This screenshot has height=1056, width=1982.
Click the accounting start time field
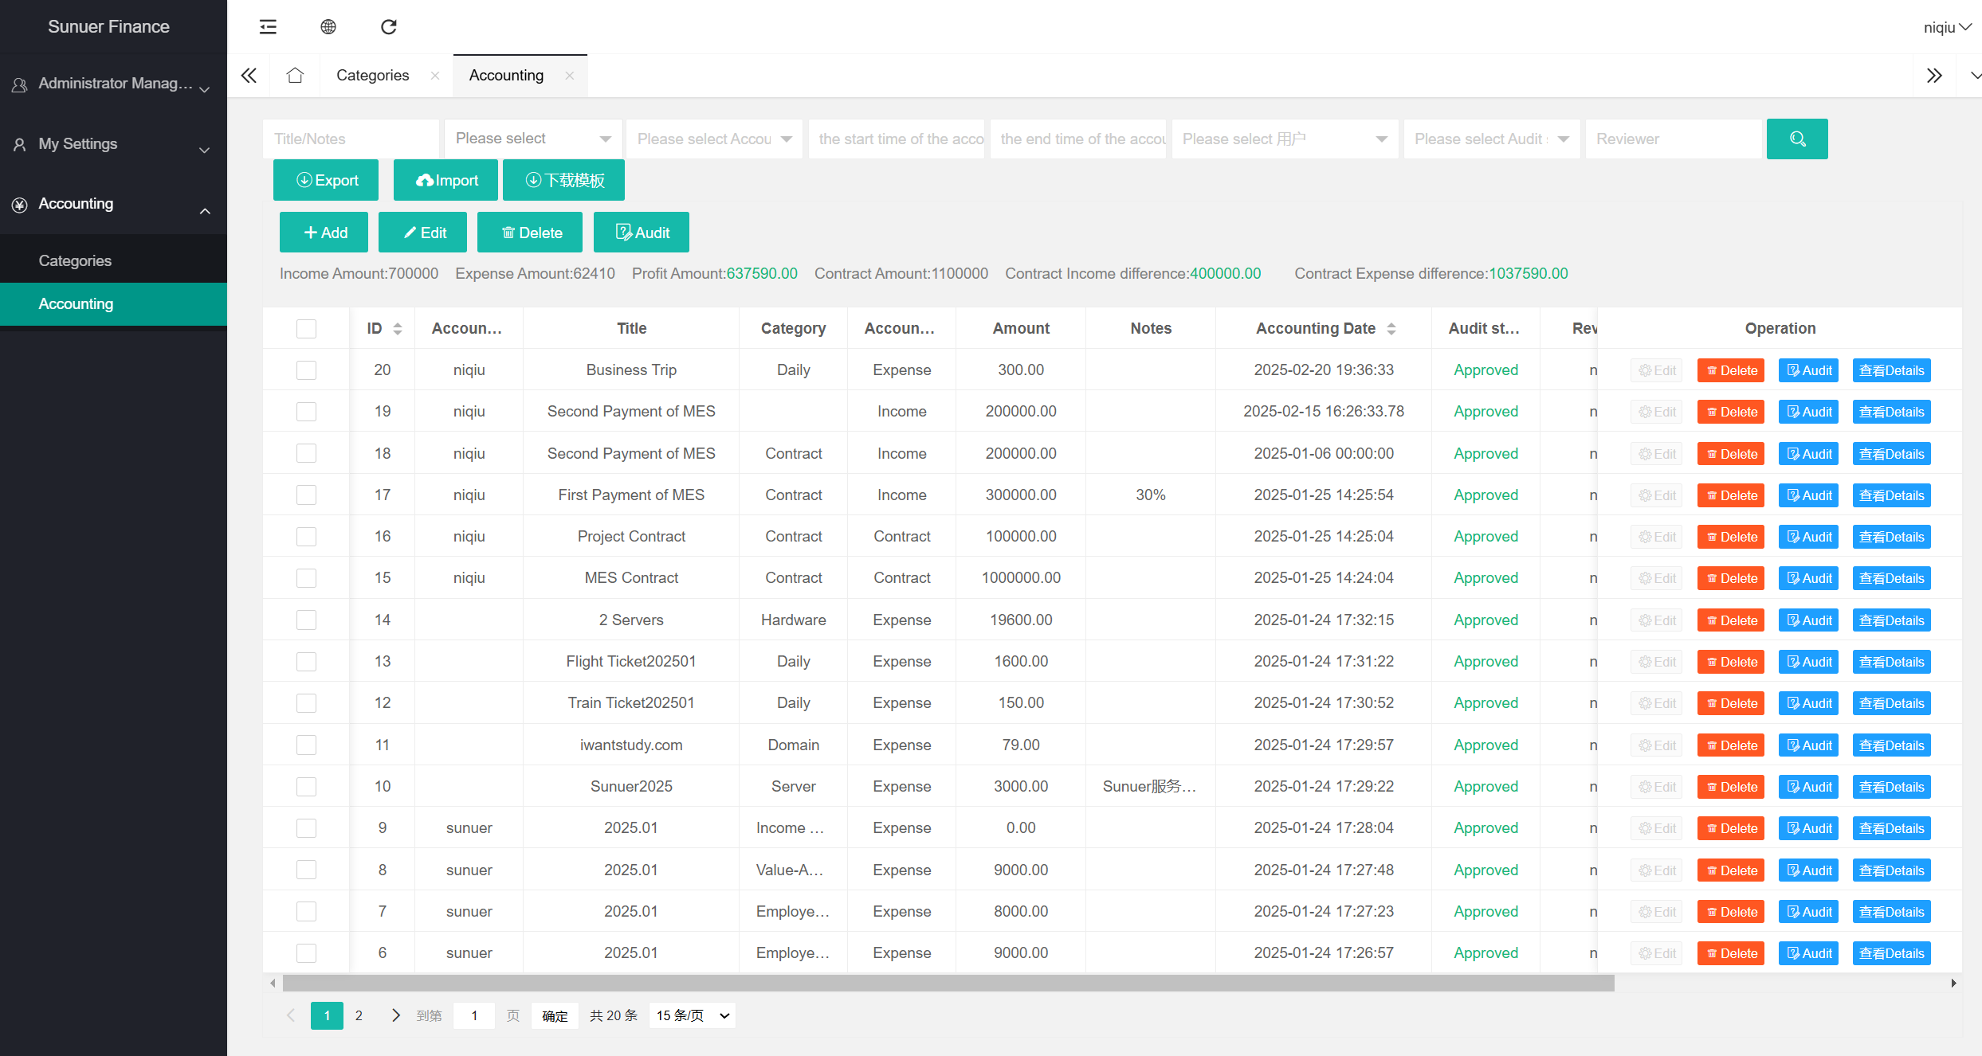point(897,139)
